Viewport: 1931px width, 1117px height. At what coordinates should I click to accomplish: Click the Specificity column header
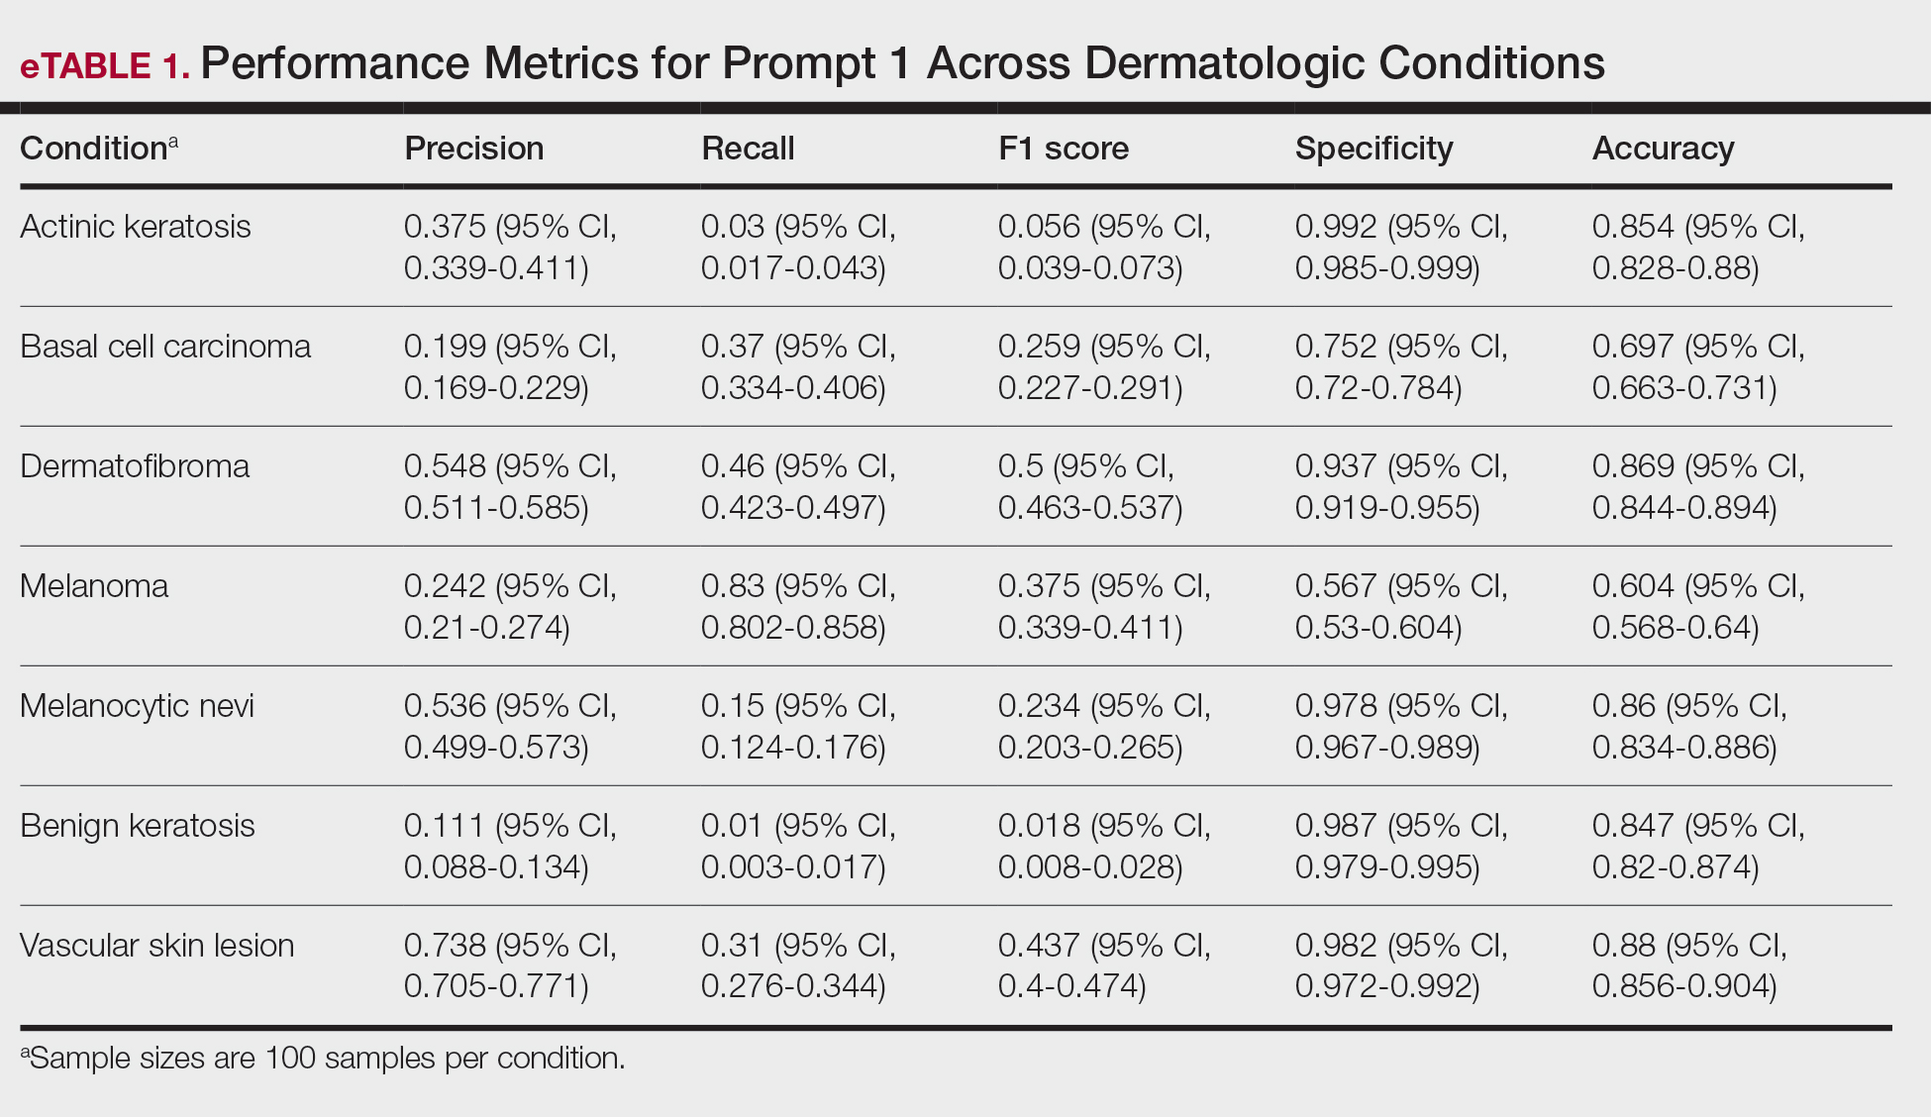[1373, 149]
